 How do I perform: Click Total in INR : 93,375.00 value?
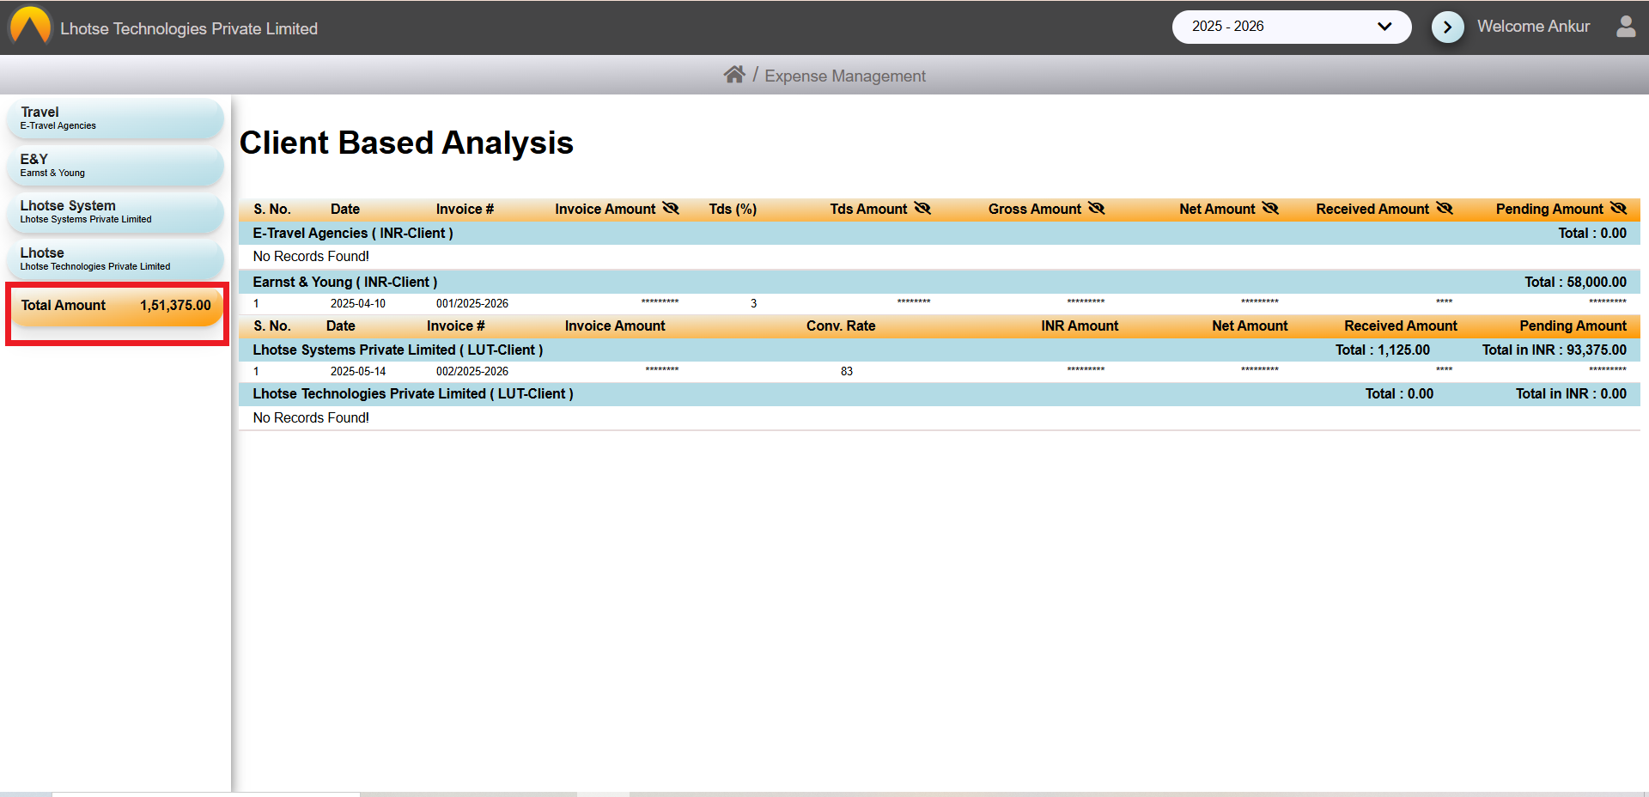click(x=1554, y=350)
